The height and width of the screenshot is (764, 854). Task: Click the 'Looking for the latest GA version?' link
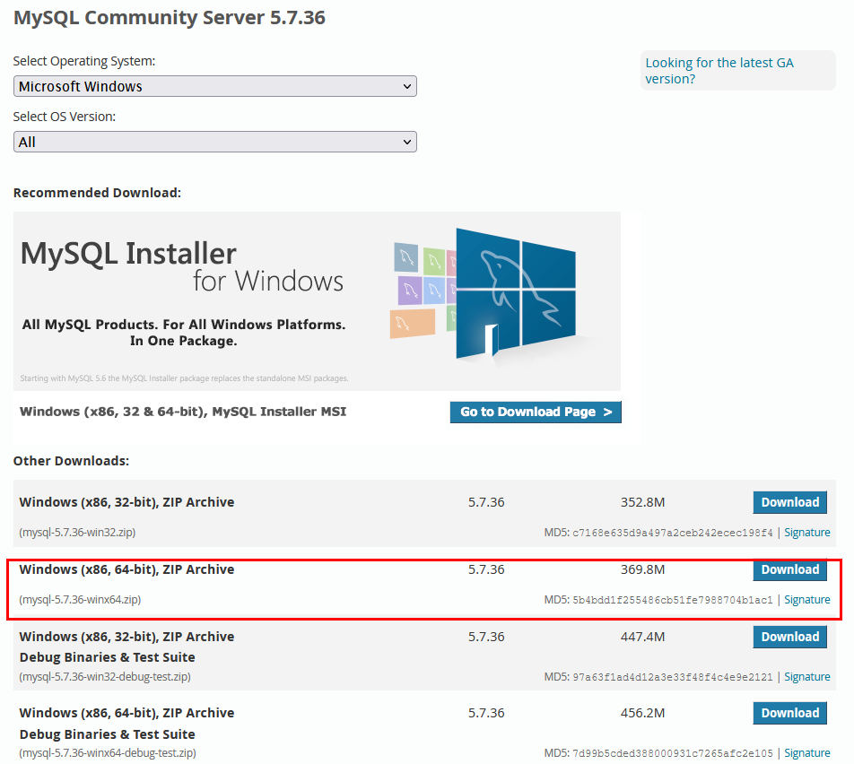tap(719, 71)
